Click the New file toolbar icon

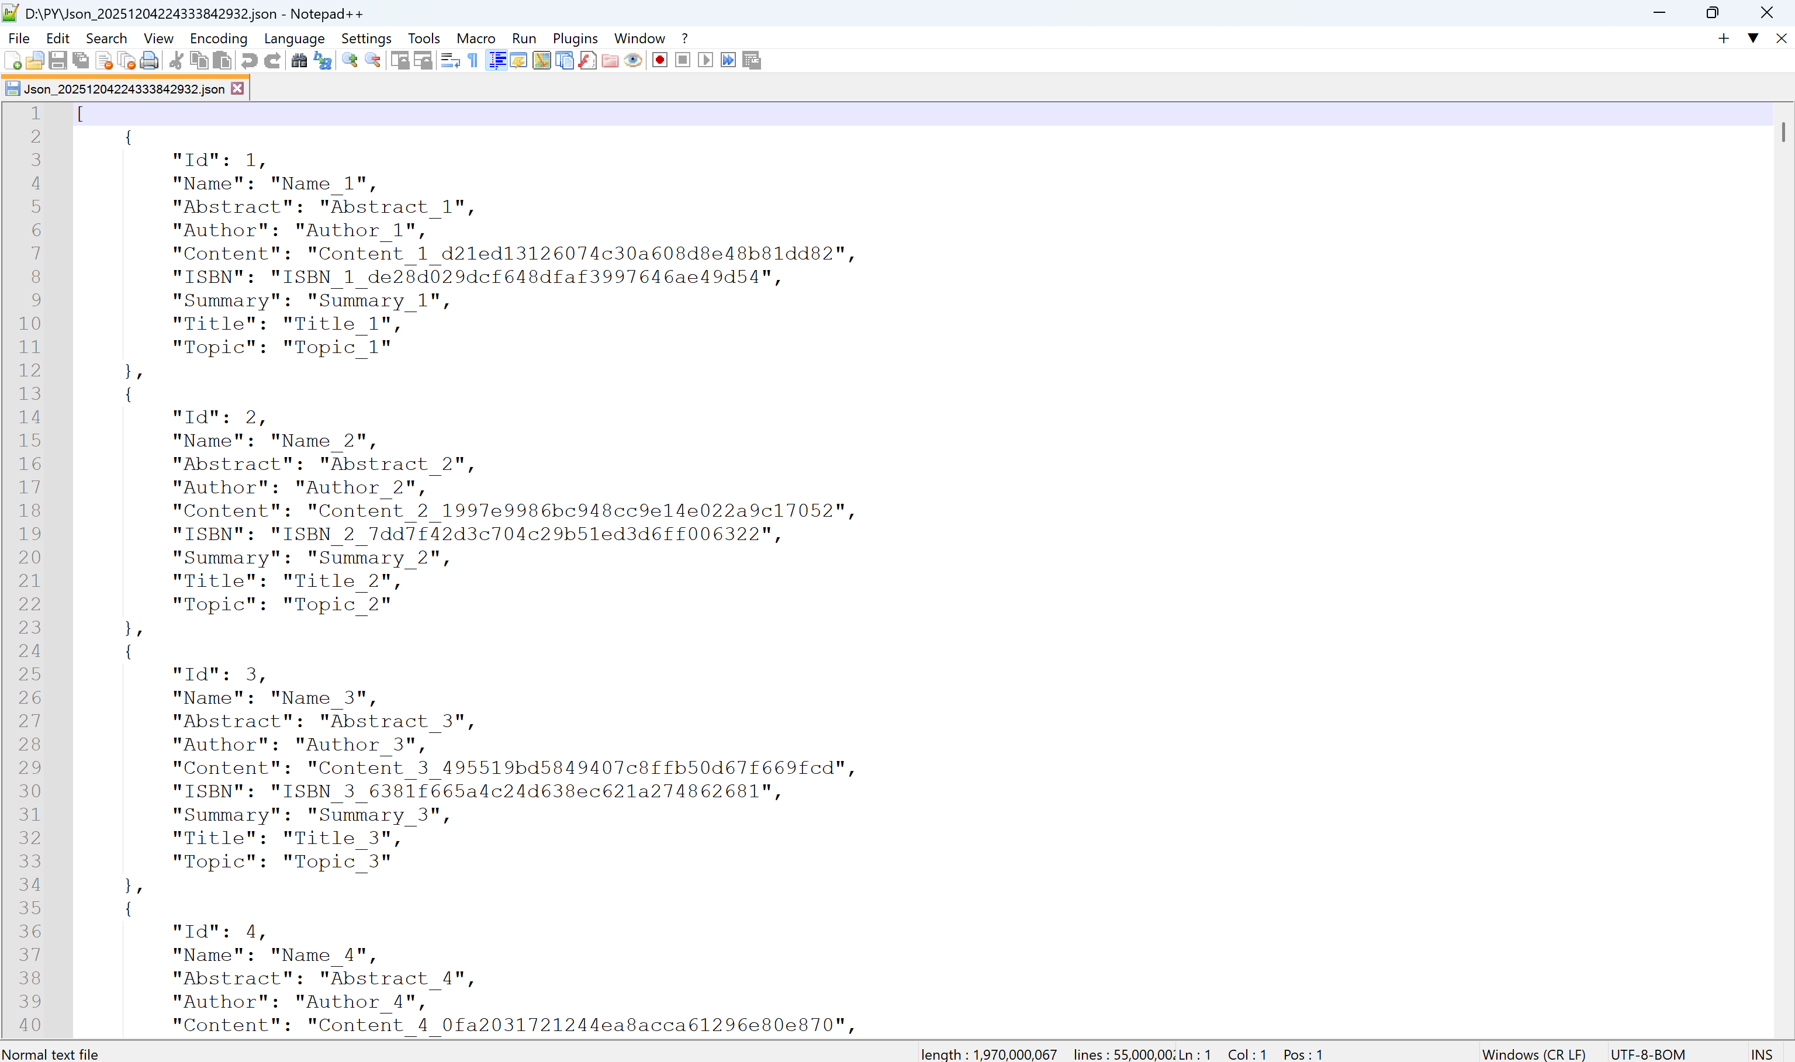[13, 61]
